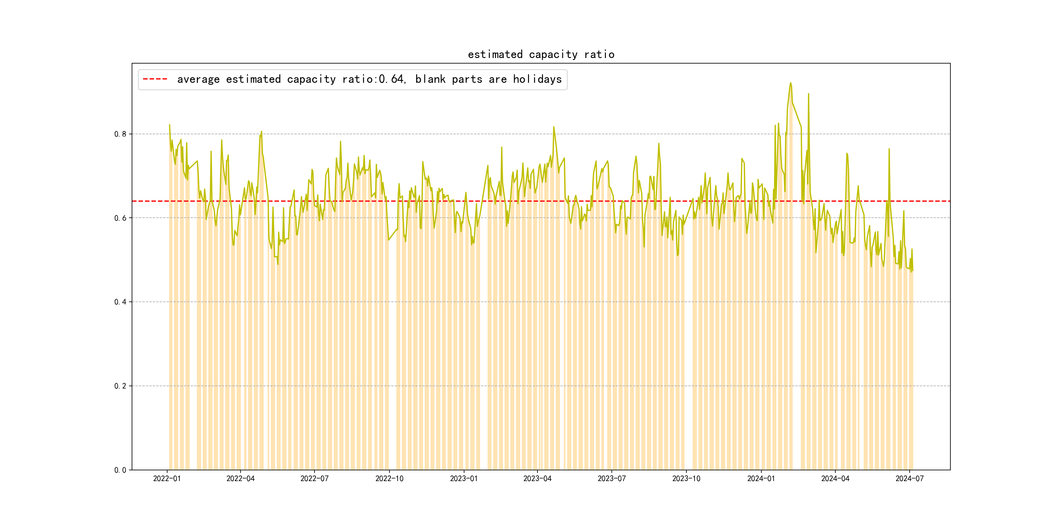
Task: Click the 2023-04 x-axis date label
Action: coord(537,479)
